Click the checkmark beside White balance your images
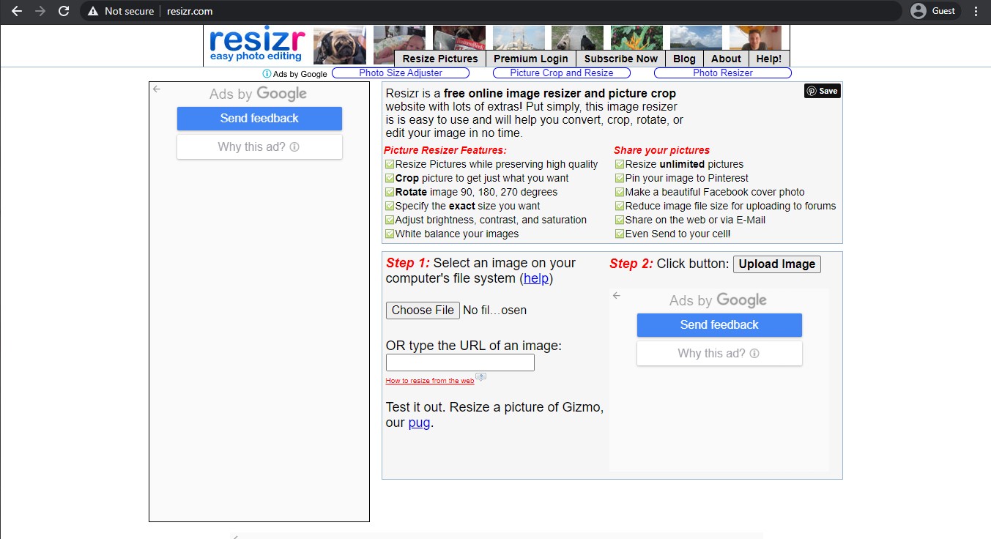The image size is (991, 539). 390,234
